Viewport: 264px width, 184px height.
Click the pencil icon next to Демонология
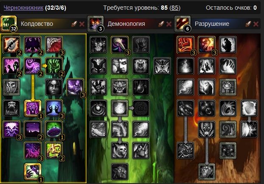click(x=161, y=24)
